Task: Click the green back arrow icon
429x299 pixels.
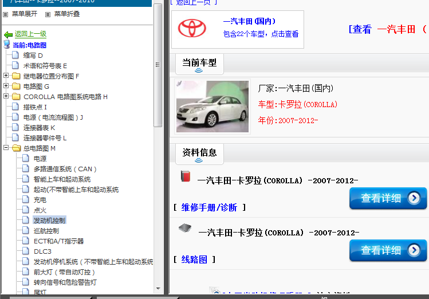Action: 8,34
